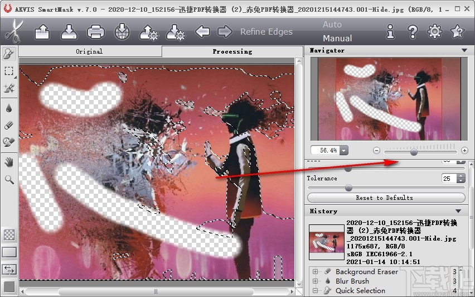Image resolution: width=475 pixels, height=297 pixels.
Task: Click the navigator zoom slider handle
Action: pyautogui.click(x=414, y=151)
